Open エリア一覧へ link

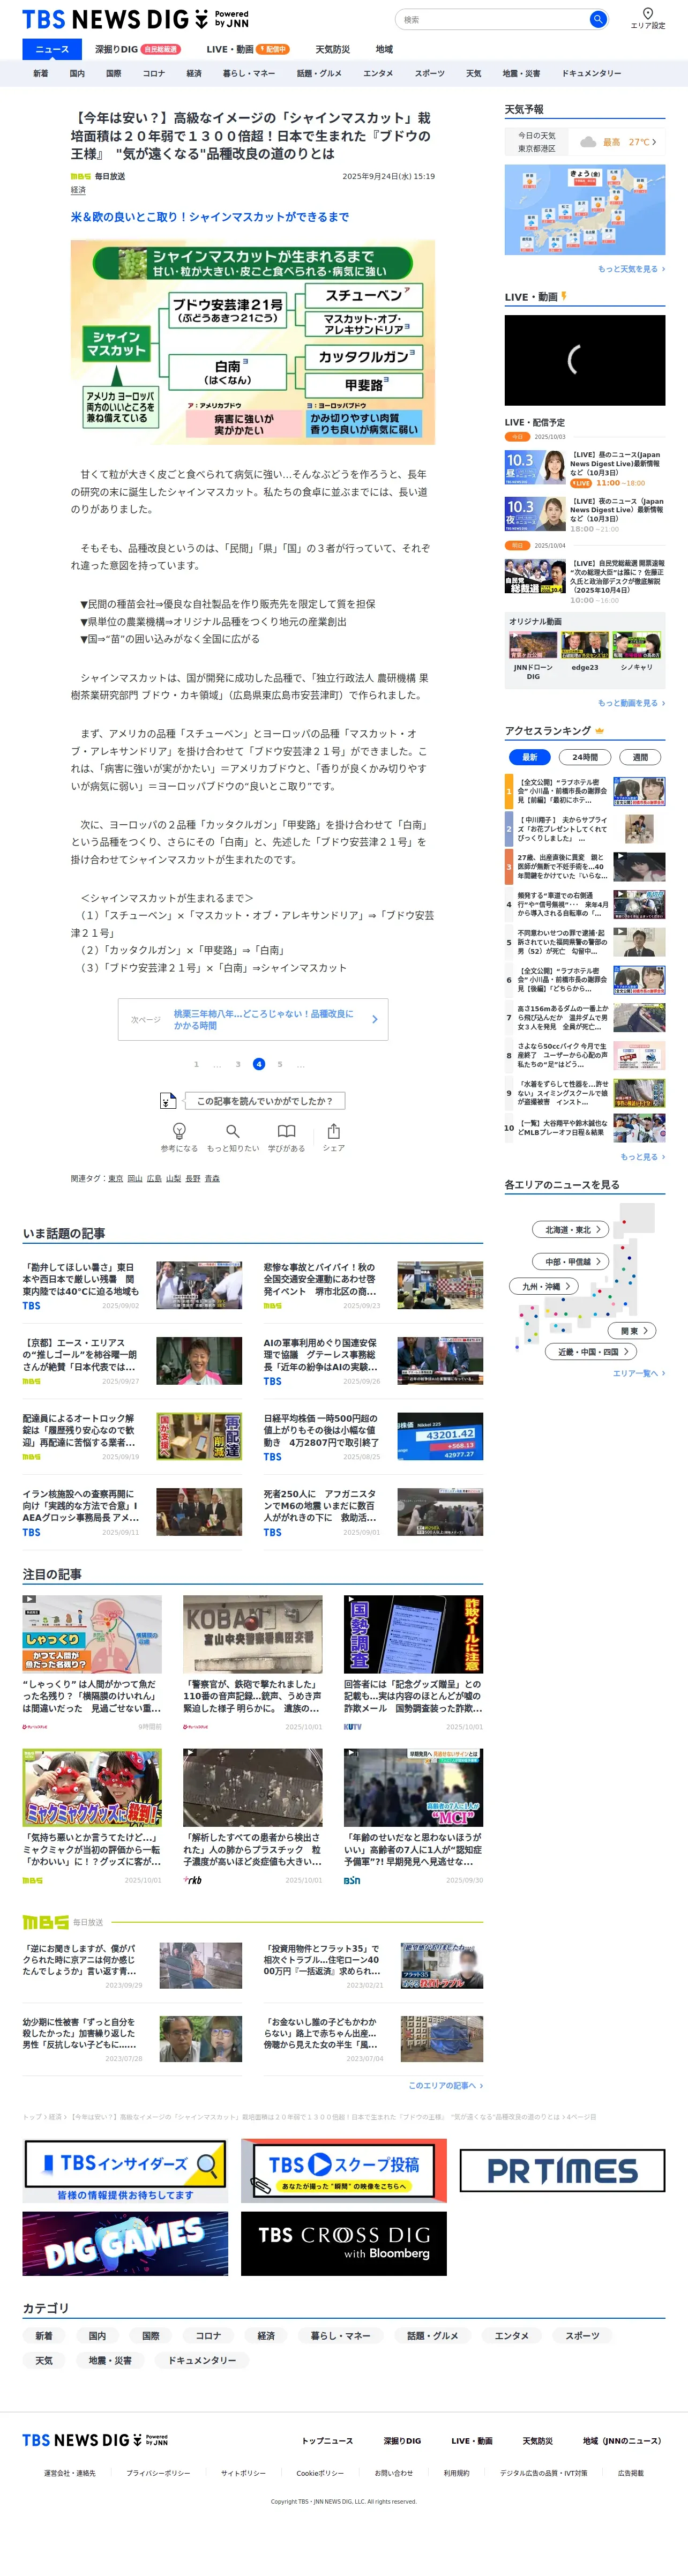[638, 1373]
